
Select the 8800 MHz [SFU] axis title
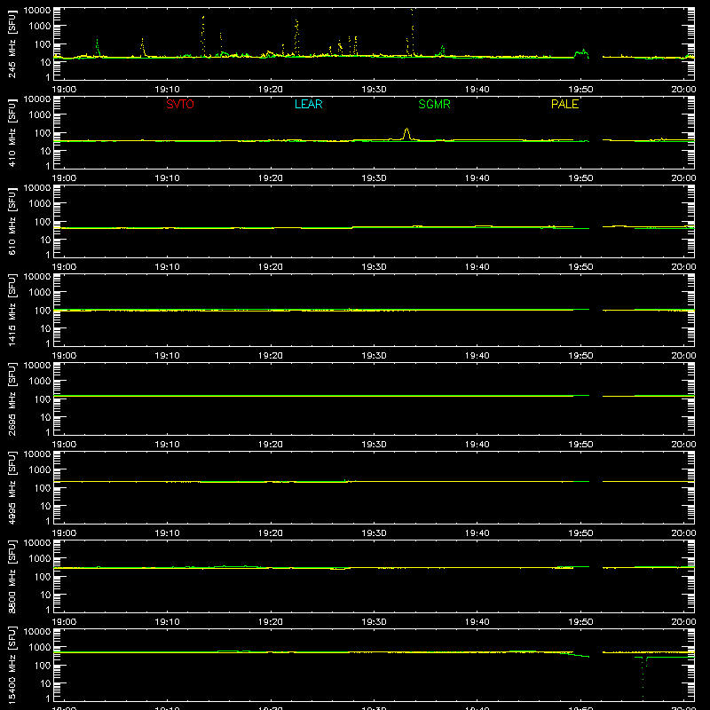point(12,576)
